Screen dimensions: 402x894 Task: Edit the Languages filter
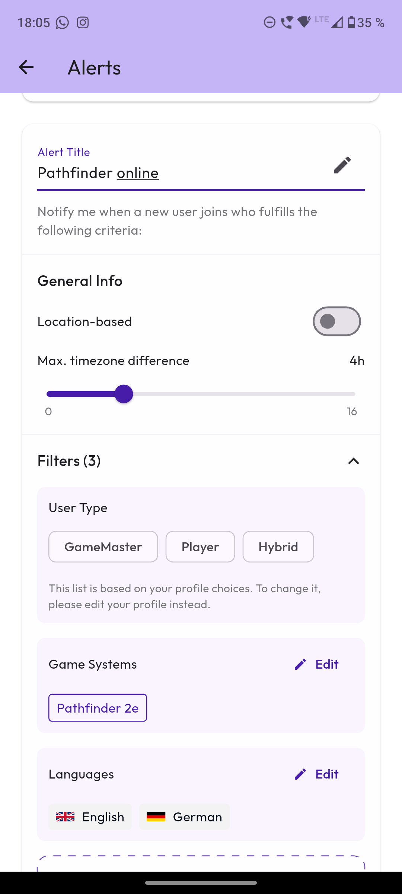point(316,774)
